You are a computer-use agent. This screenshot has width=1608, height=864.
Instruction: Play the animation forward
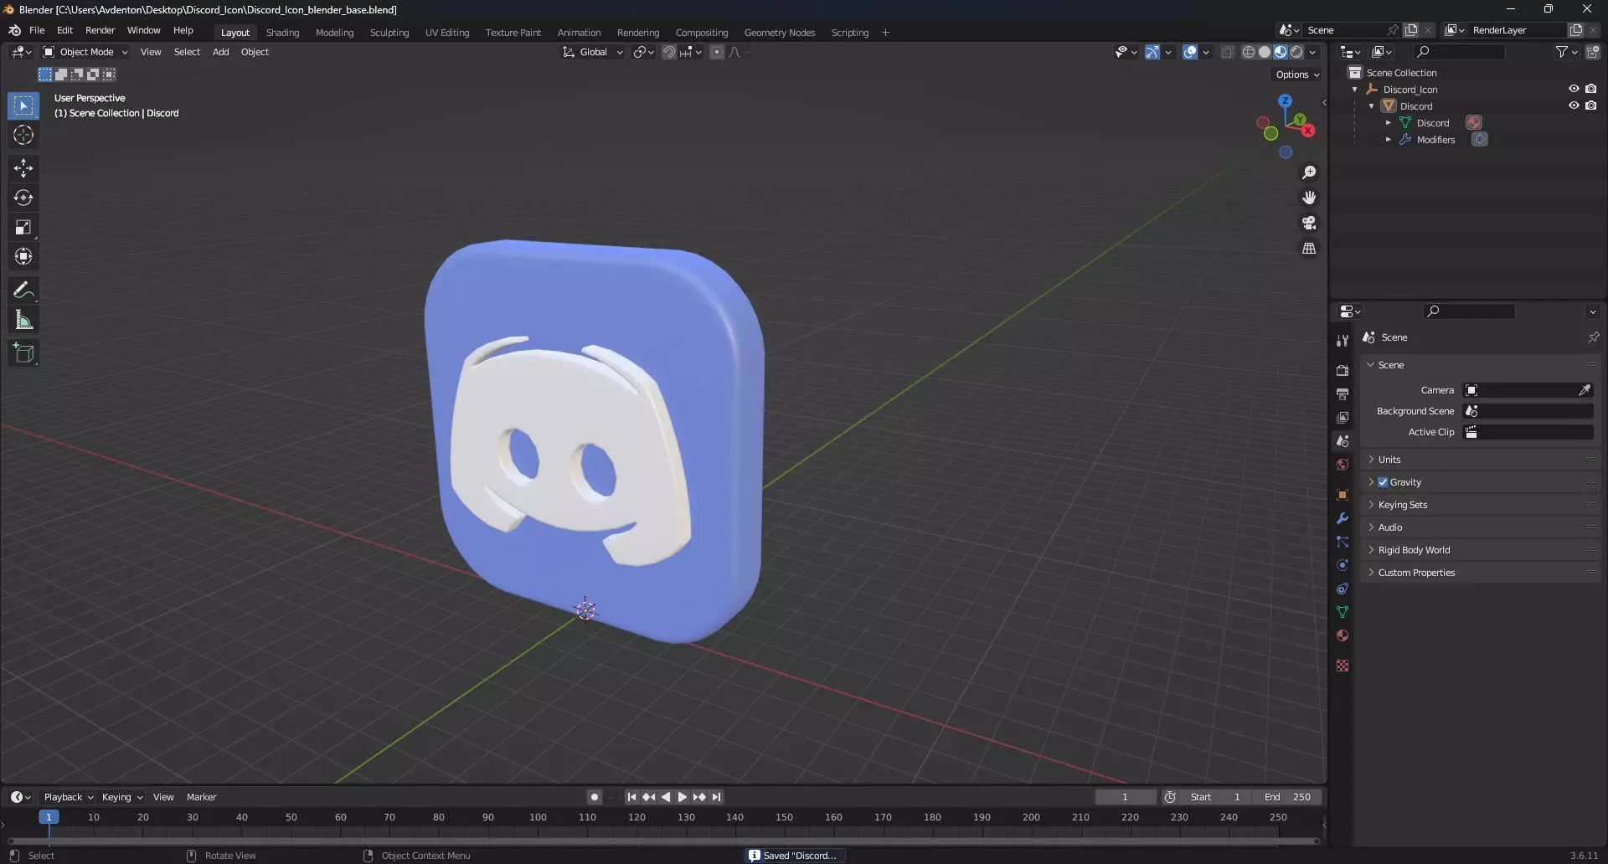(x=683, y=797)
